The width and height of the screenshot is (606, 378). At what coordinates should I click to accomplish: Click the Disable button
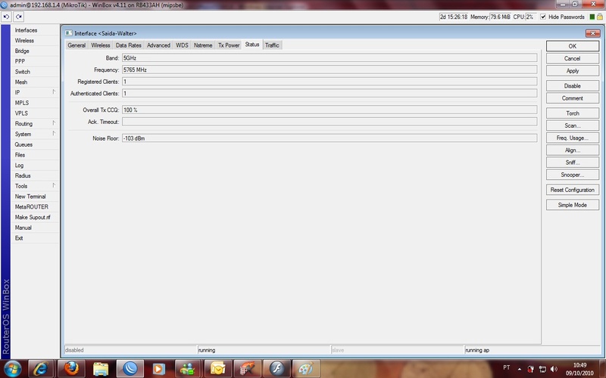573,86
